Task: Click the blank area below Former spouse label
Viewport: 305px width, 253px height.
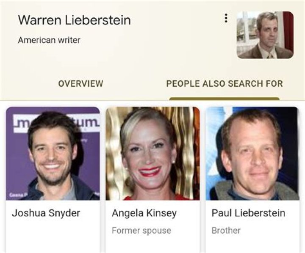Action: pos(152,244)
